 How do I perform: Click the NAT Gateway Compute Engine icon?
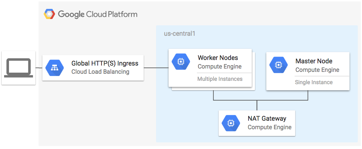pos(231,123)
